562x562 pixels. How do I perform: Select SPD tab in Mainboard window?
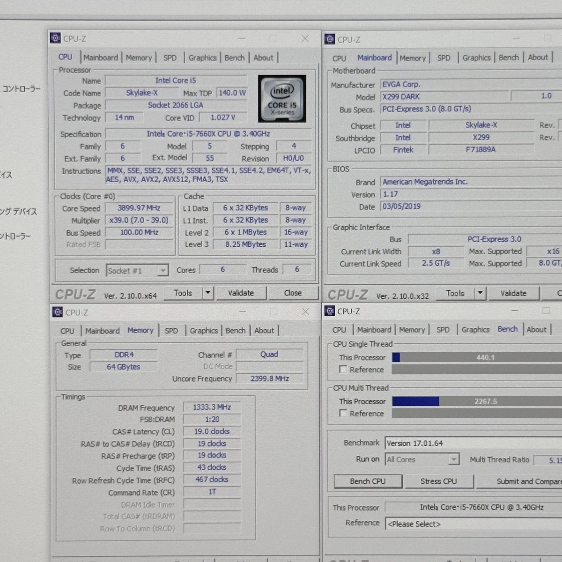[444, 58]
